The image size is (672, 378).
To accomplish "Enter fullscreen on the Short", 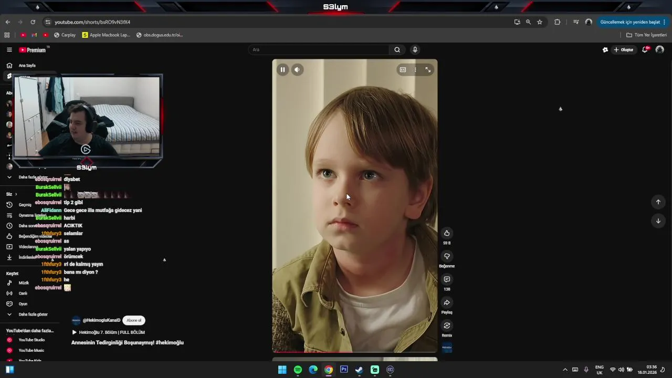I will (x=428, y=69).
